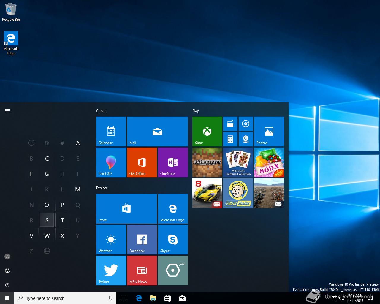This screenshot has width=380, height=304.
Task: Select Microsoft Edge desktop shortcut
Action: 11,43
